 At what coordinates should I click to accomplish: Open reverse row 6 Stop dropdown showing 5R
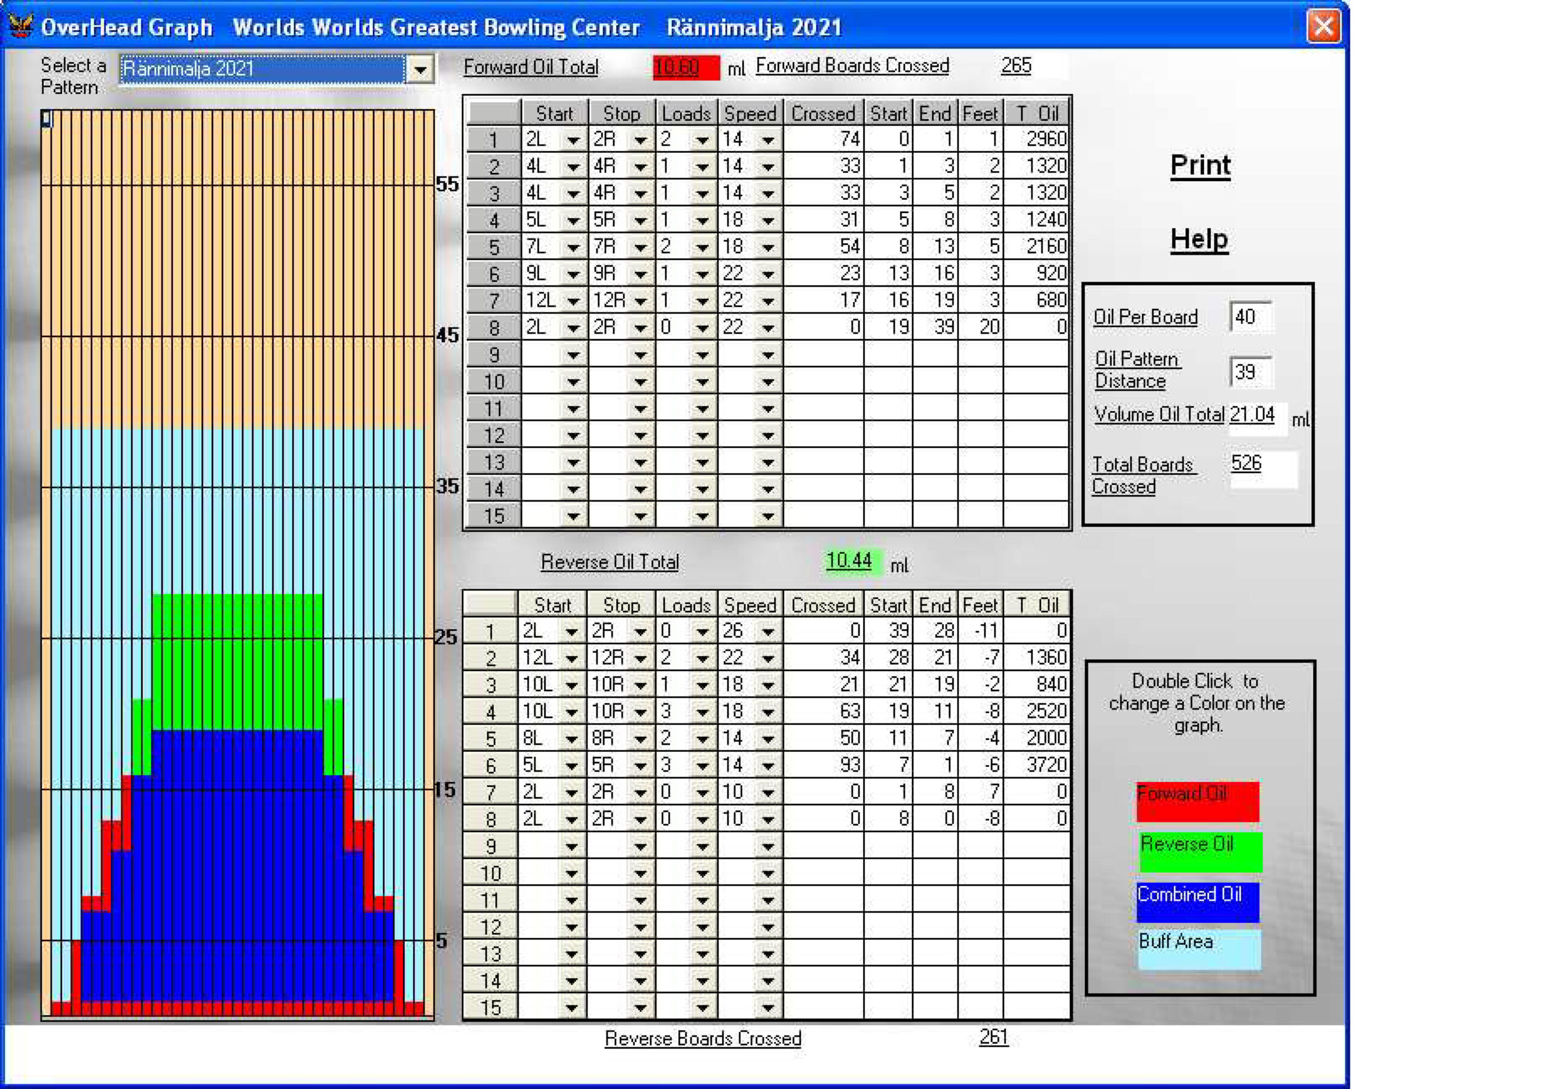tap(640, 765)
